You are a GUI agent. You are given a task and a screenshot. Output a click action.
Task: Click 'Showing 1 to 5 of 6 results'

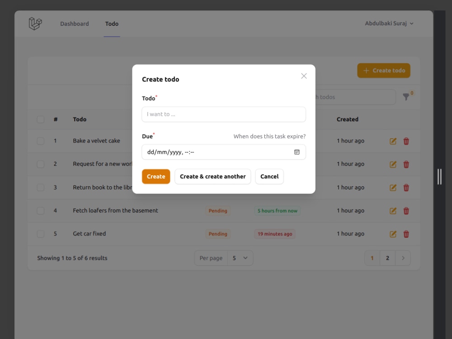coord(72,258)
